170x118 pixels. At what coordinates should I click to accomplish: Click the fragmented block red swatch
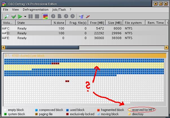pos(98,110)
